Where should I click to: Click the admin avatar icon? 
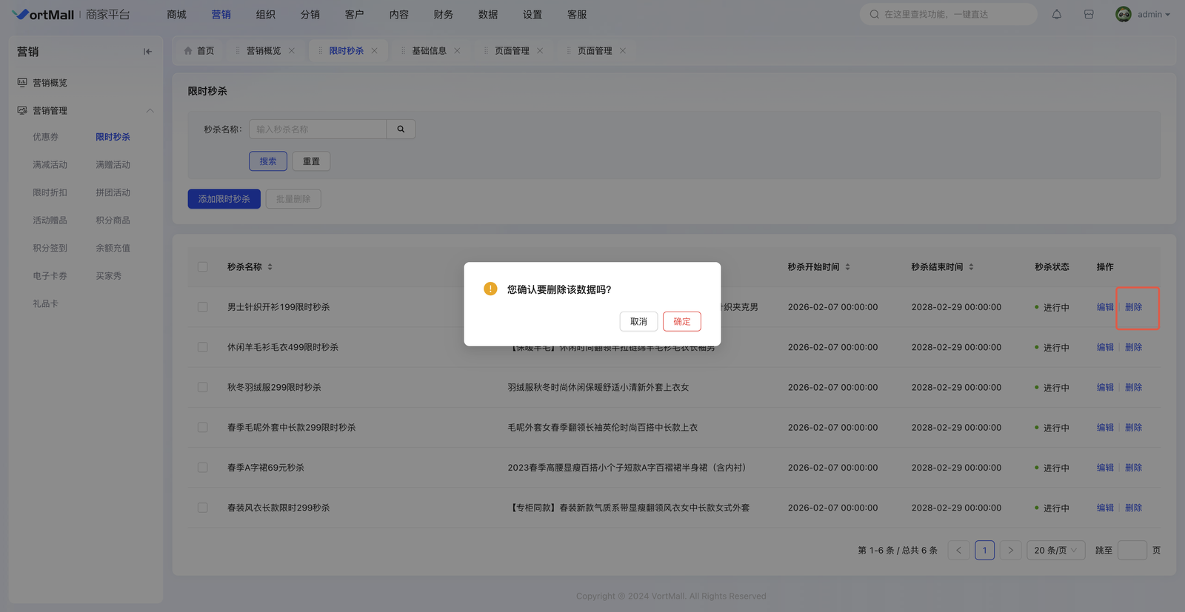[1123, 14]
